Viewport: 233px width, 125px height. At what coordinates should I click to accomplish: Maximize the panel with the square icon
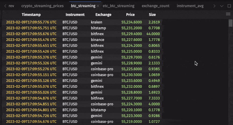pos(229,6)
